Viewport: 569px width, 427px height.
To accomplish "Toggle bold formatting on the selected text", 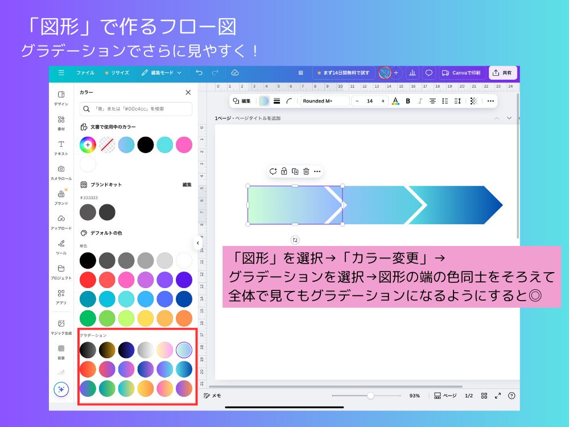I will coord(407,101).
